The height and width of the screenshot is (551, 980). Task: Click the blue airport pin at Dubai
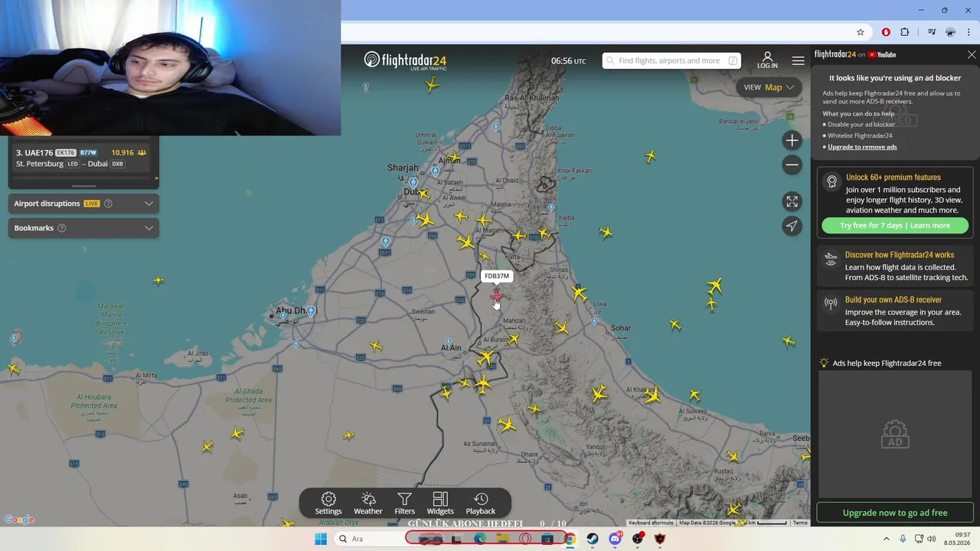413,183
